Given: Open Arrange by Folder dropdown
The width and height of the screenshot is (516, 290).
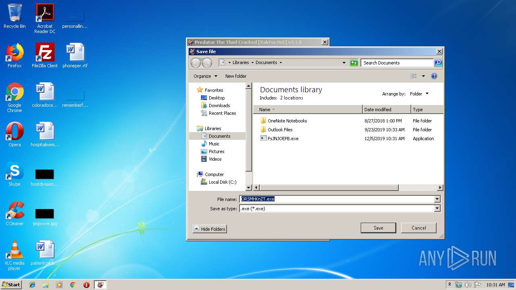Looking at the screenshot, I should click(x=419, y=94).
